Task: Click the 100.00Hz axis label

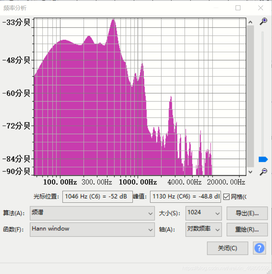Action: 60,182
